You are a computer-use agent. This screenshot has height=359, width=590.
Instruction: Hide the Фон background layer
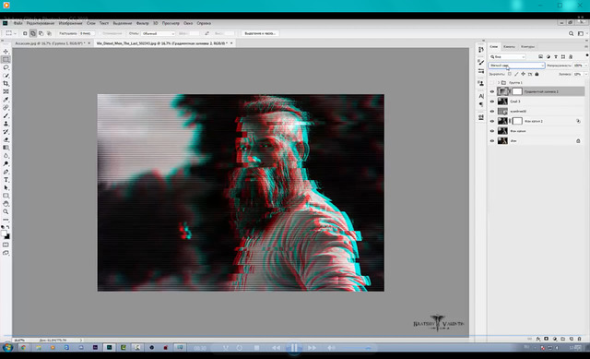[491, 140]
